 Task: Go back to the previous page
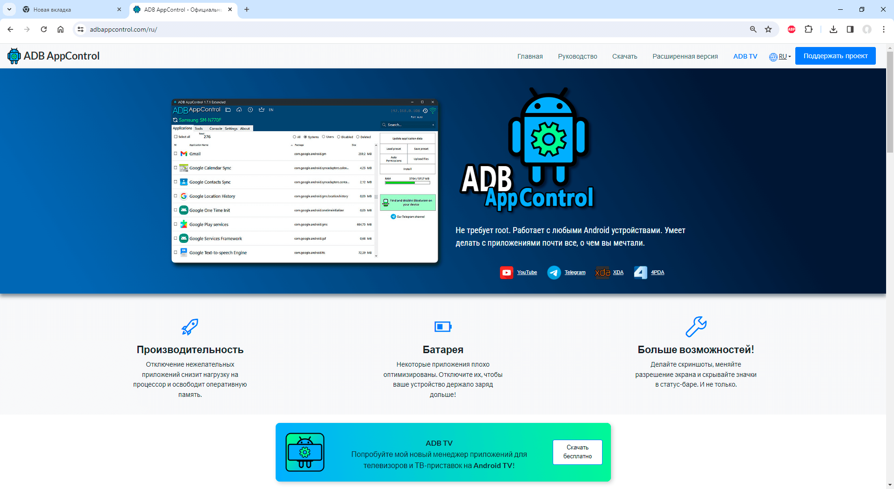[x=10, y=29]
